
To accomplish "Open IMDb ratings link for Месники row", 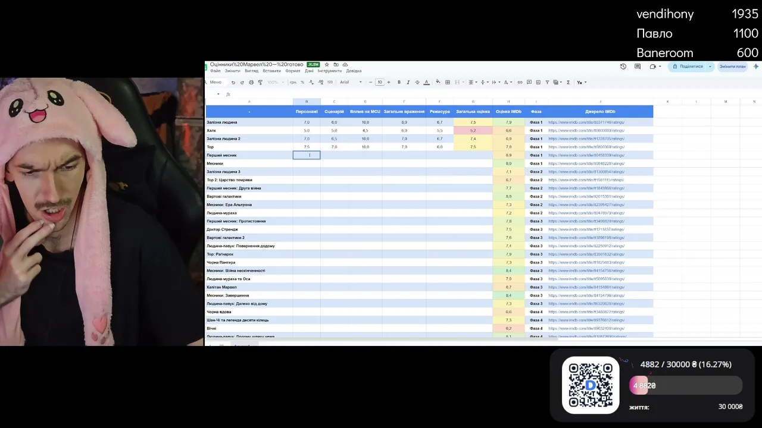I will pyautogui.click(x=586, y=163).
